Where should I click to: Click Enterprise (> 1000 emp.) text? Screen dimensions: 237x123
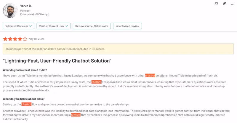point(35,14)
